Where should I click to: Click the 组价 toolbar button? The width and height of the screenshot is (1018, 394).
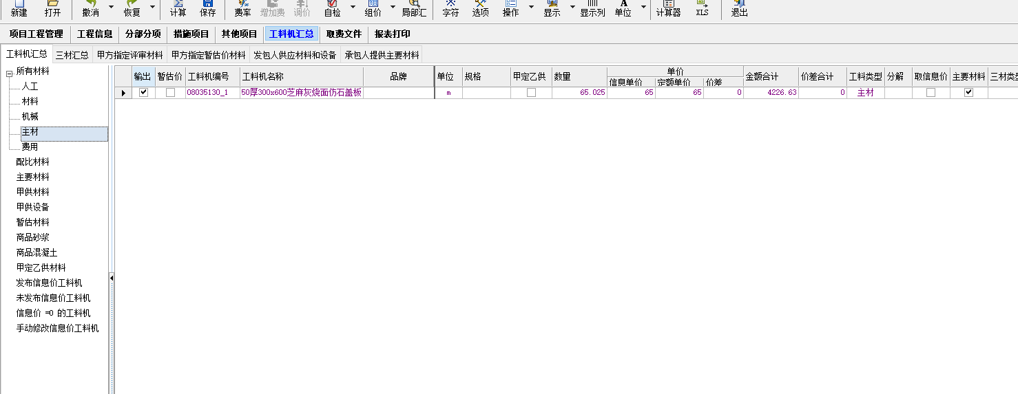373,9
